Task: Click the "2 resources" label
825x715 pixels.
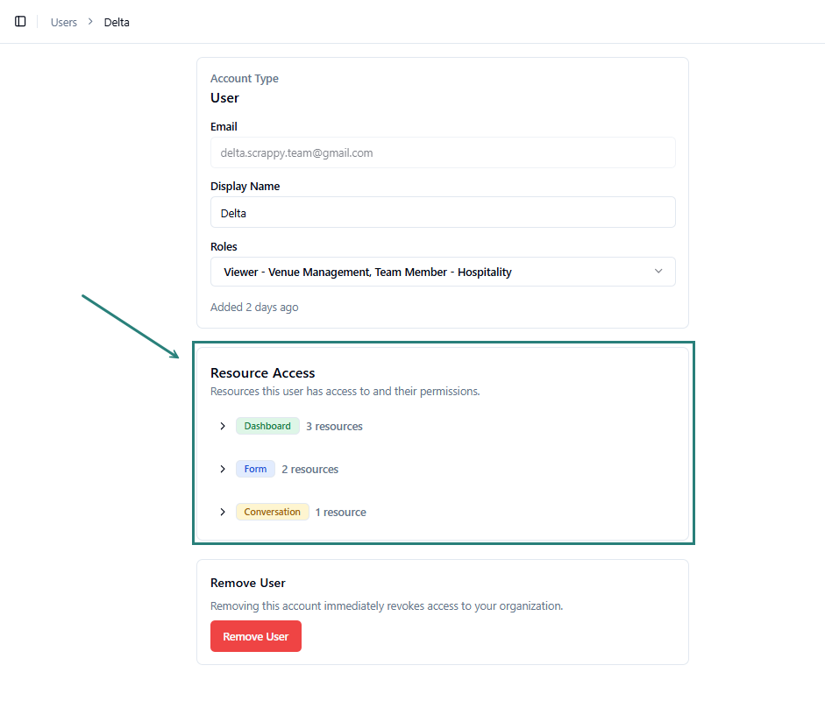Action: tap(309, 470)
